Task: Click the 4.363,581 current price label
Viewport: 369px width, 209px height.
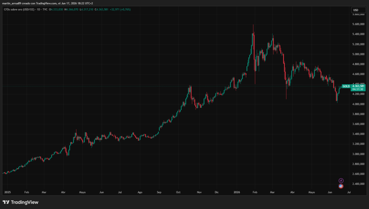Action: pyautogui.click(x=358, y=86)
